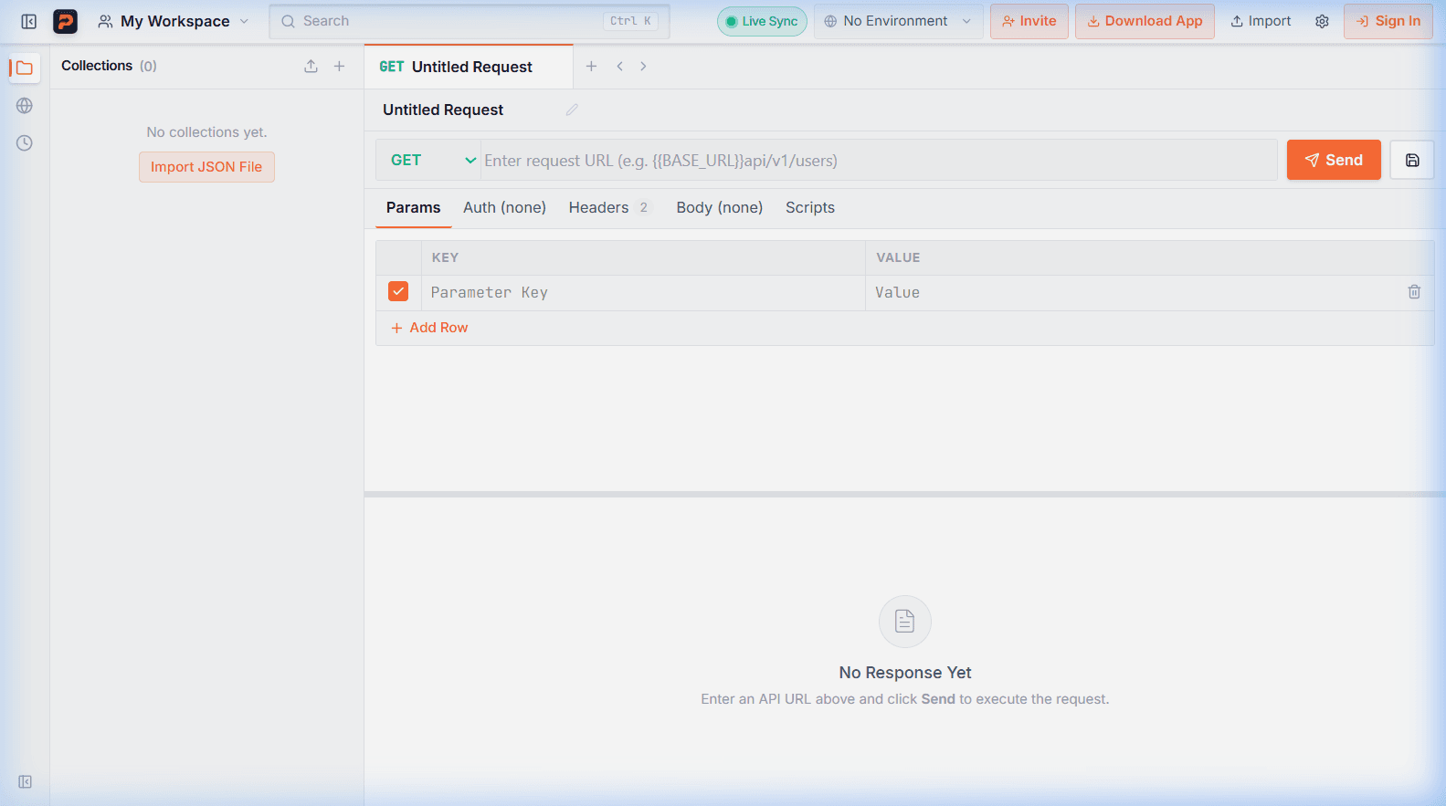Open settings gear icon
The height and width of the screenshot is (806, 1446).
[x=1322, y=21]
